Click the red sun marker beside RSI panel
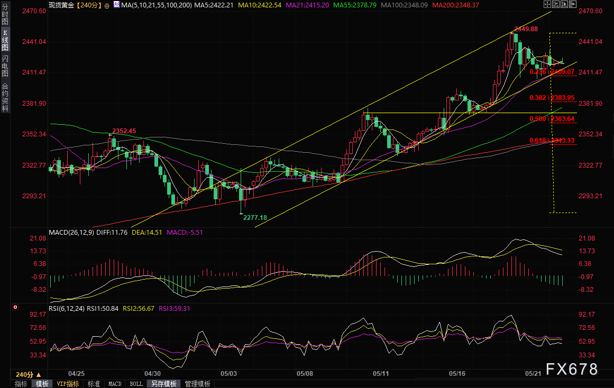 (15, 307)
